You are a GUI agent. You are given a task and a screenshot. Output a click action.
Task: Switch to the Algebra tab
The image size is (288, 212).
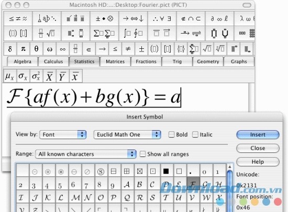[x=23, y=61]
